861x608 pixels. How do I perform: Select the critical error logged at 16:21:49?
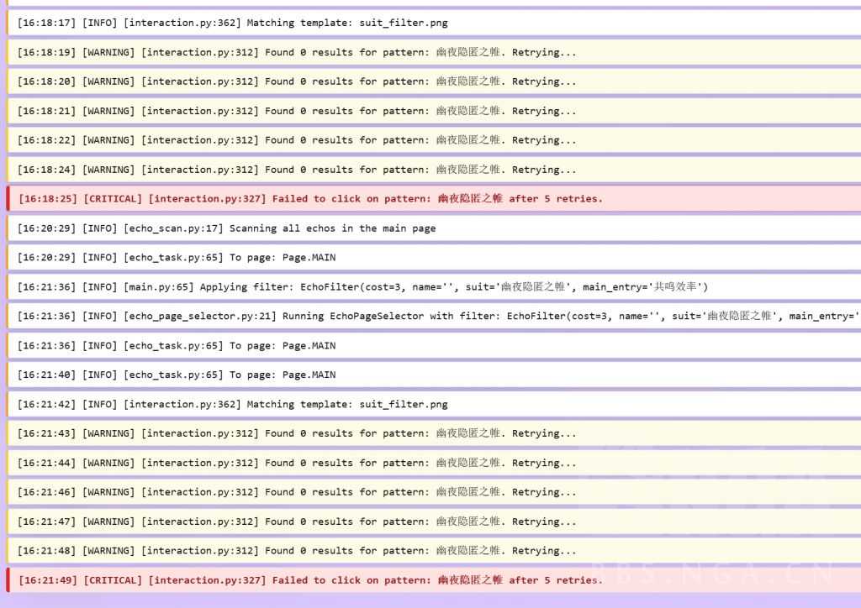pyautogui.click(x=309, y=580)
